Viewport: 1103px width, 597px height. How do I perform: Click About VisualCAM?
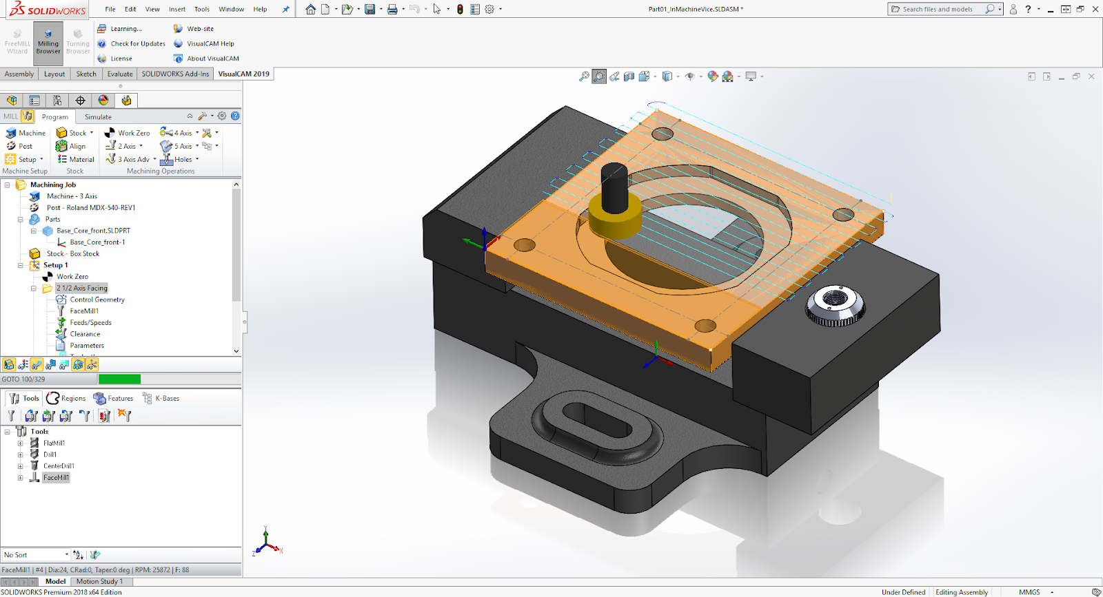coord(206,59)
